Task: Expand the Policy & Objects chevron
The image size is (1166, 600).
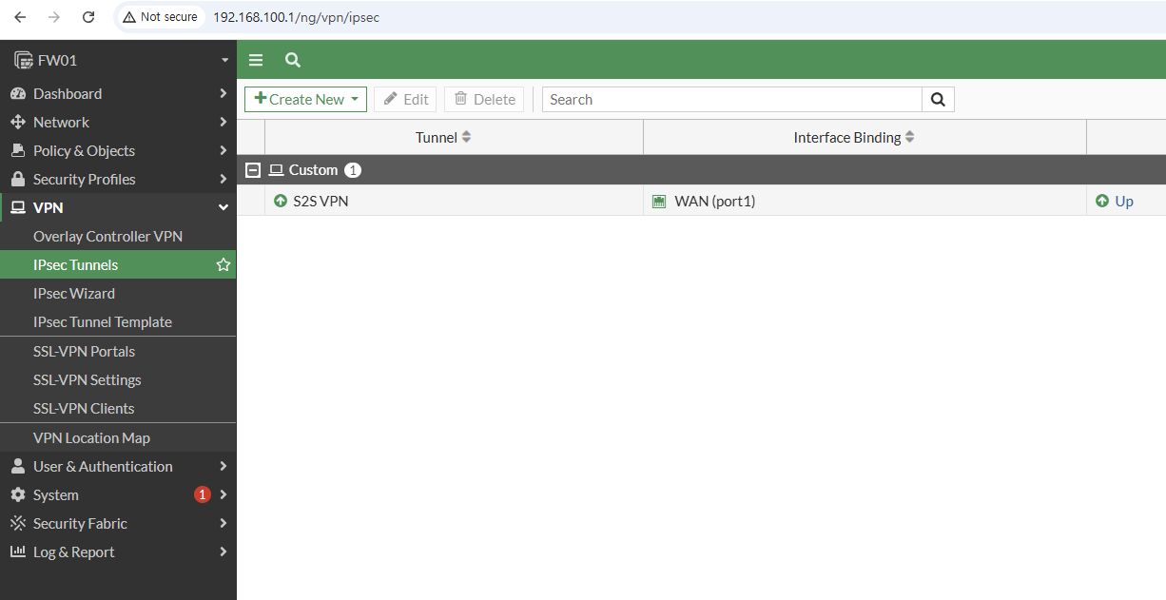Action: (223, 150)
